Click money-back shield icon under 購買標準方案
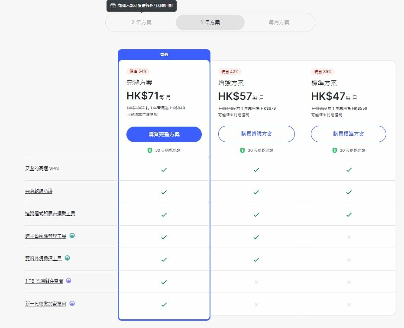This screenshot has width=404, height=328. click(x=335, y=150)
